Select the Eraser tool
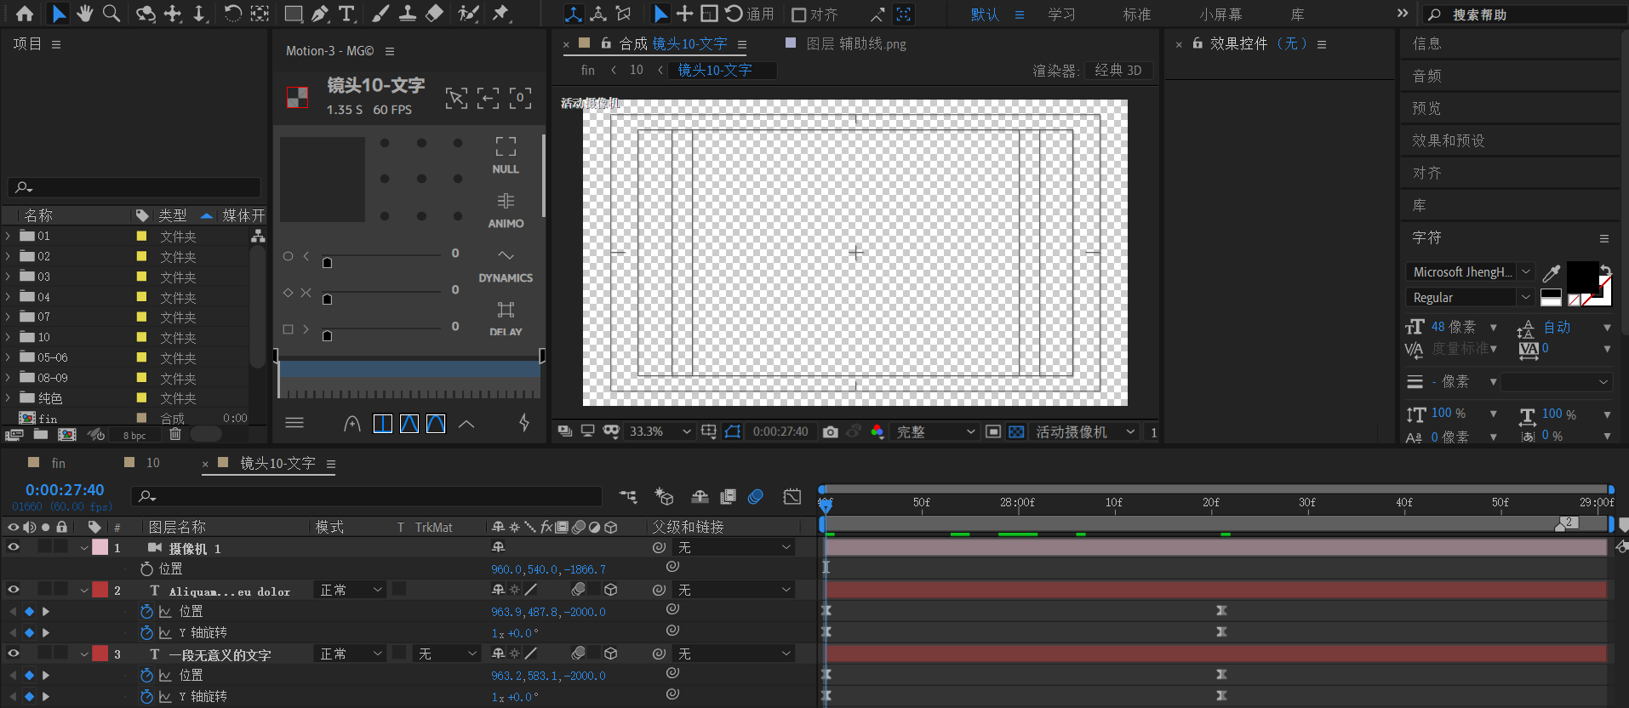This screenshot has height=708, width=1629. click(434, 14)
